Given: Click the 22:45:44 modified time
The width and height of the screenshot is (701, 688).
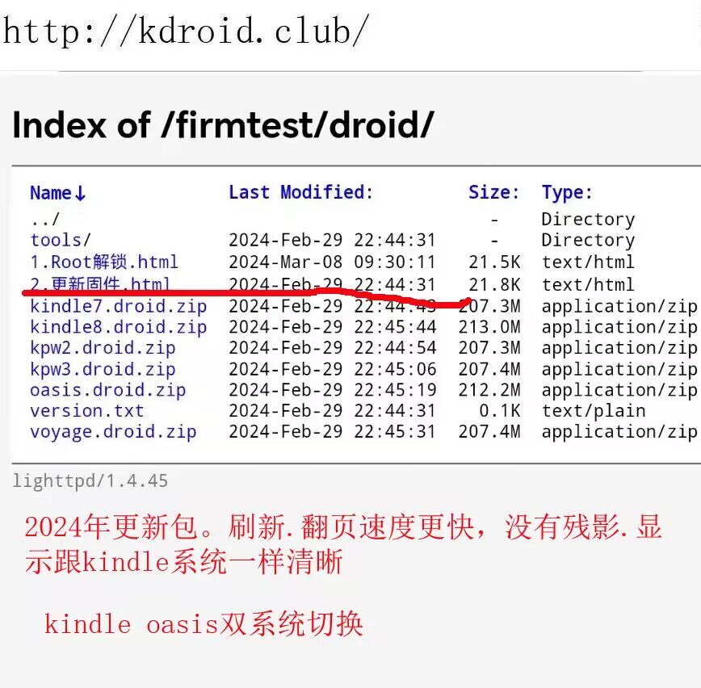Looking at the screenshot, I should point(395,327).
